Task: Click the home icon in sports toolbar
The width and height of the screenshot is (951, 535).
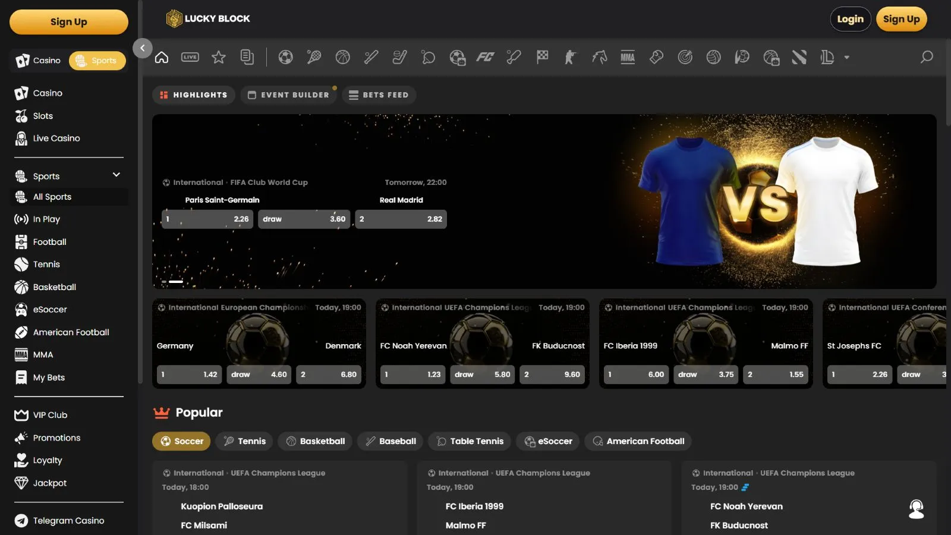Action: [162, 57]
